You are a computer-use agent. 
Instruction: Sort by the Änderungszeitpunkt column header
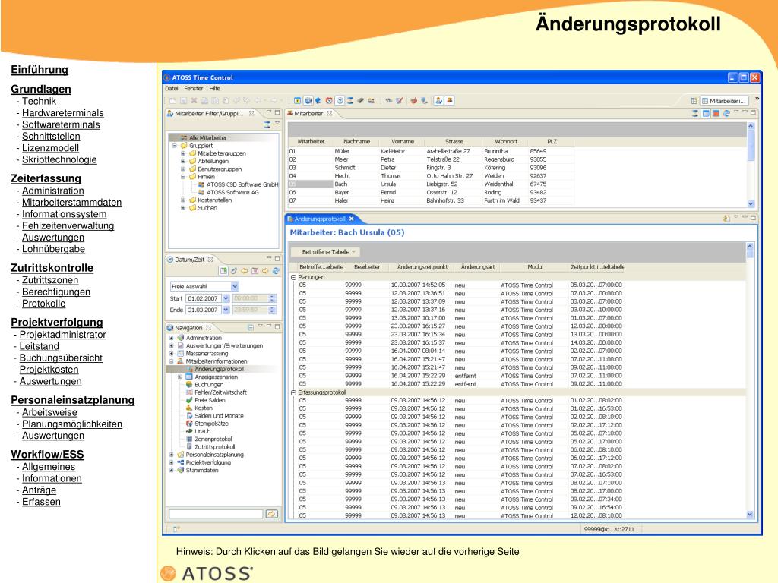tap(422, 266)
